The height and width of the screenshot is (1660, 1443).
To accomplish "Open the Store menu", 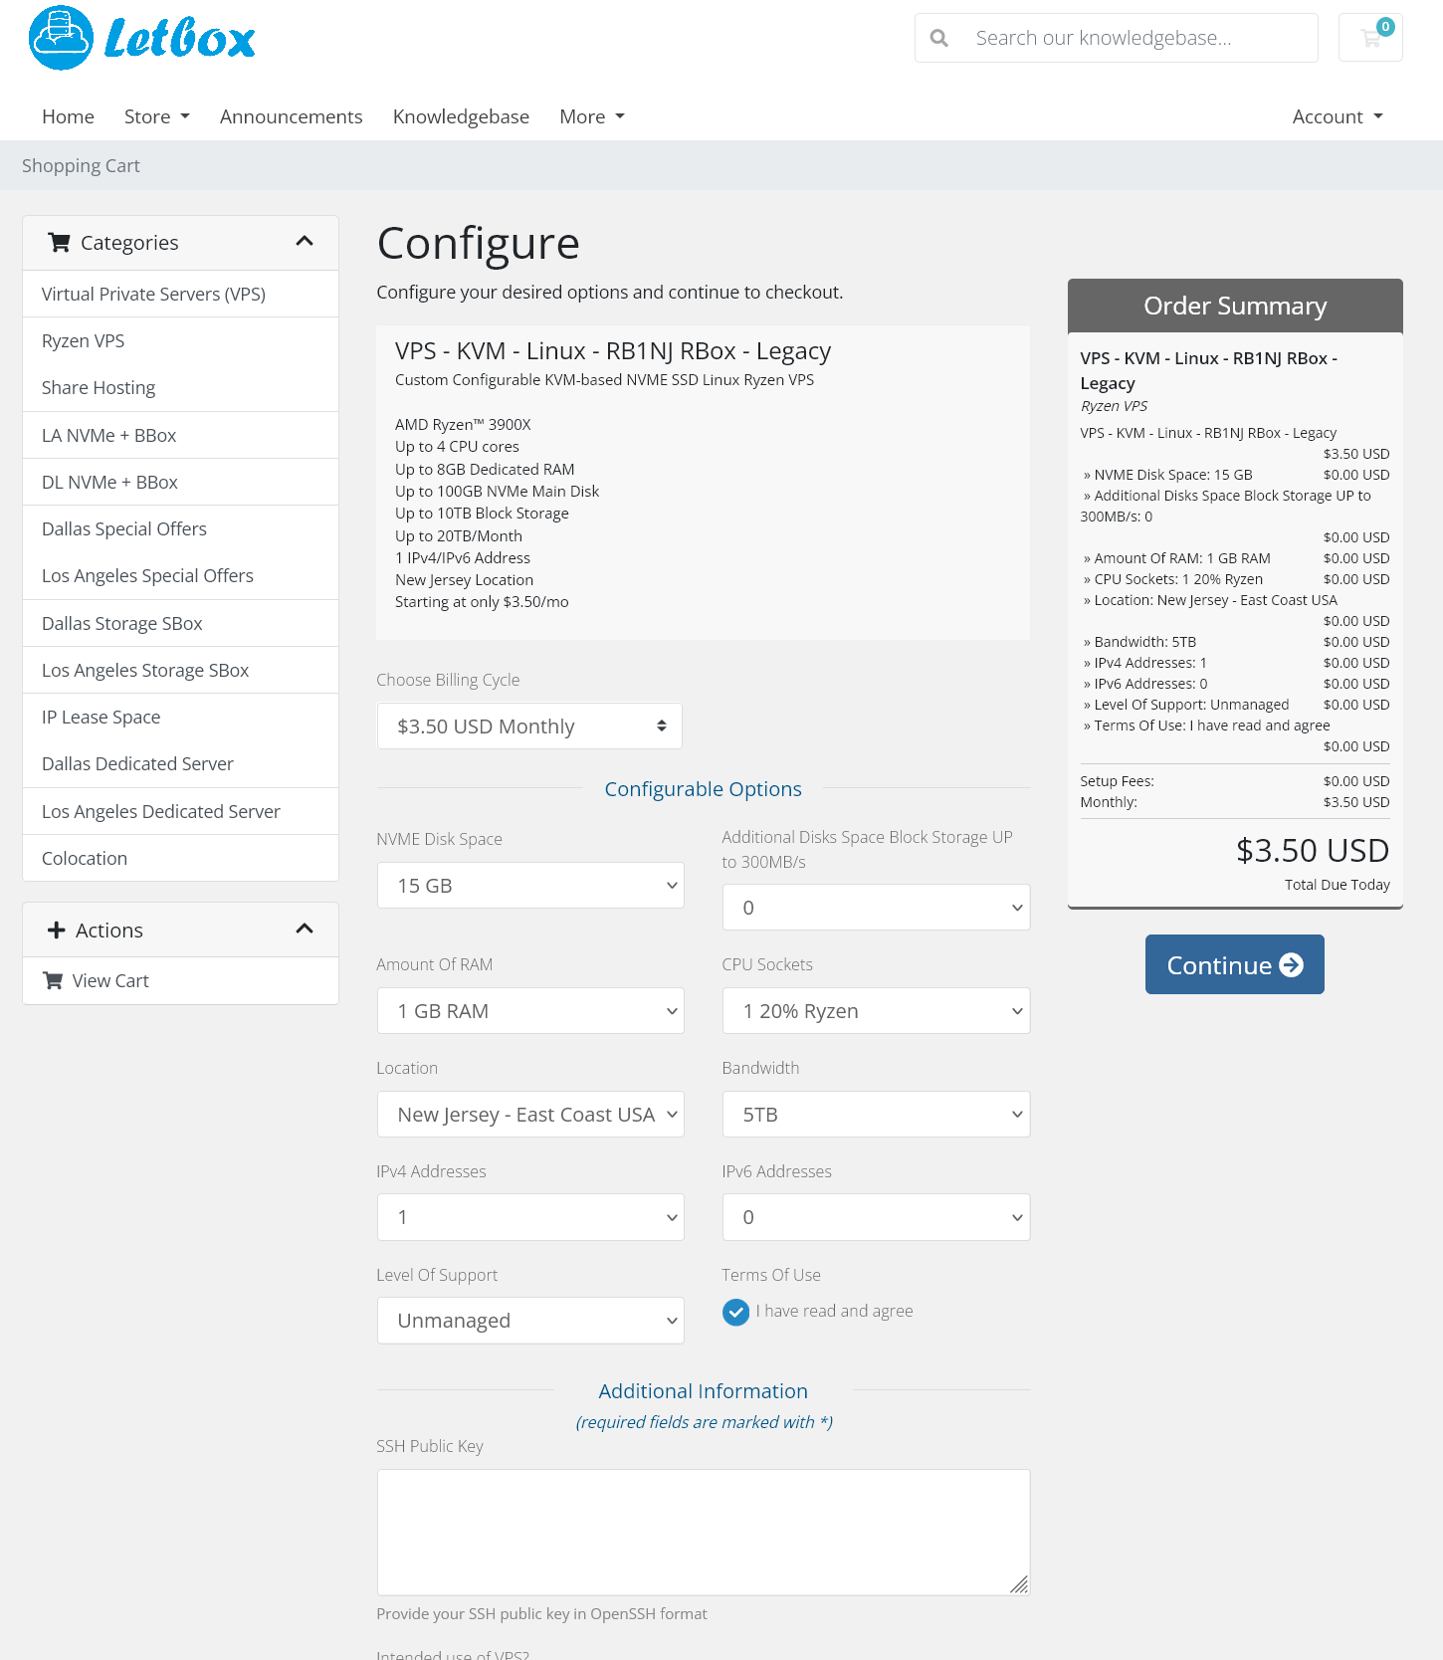I will coord(156,116).
